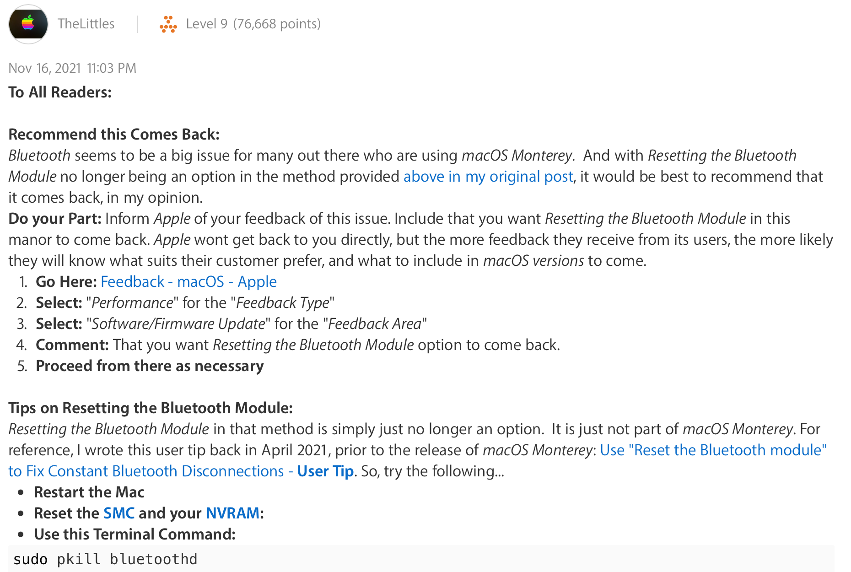Click the "Tips on Resetting the Bluetooth Module:" heading

[x=151, y=408]
